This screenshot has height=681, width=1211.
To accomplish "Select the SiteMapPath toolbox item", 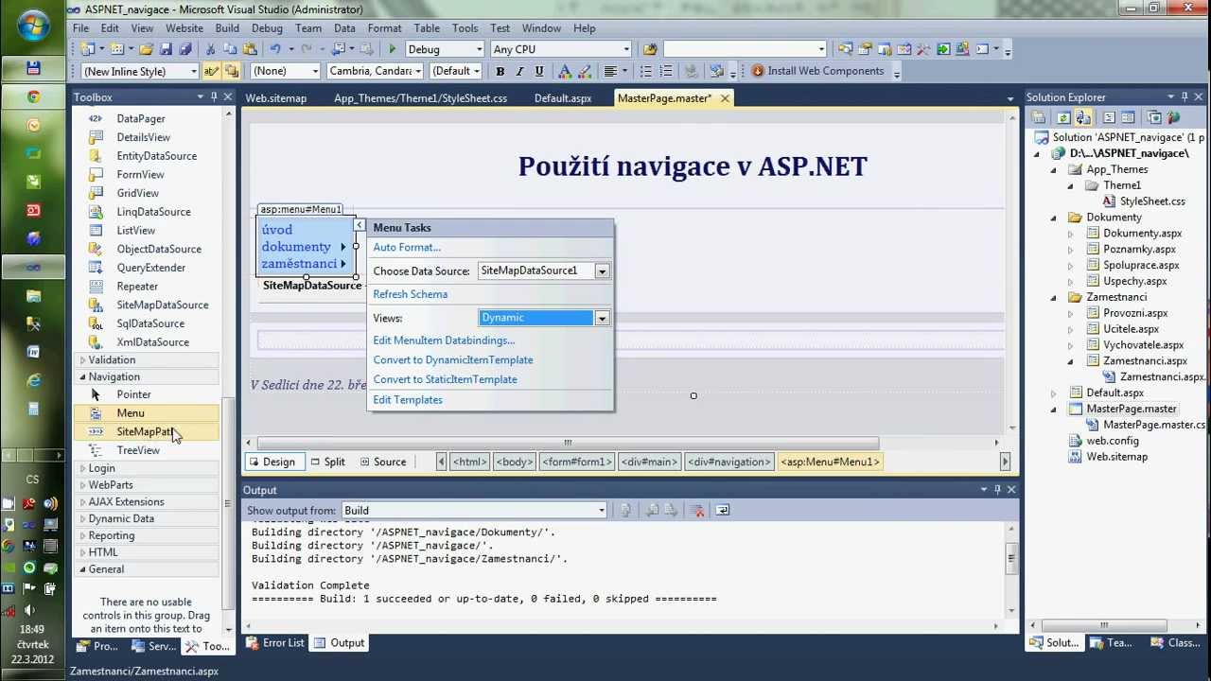I will point(148,431).
